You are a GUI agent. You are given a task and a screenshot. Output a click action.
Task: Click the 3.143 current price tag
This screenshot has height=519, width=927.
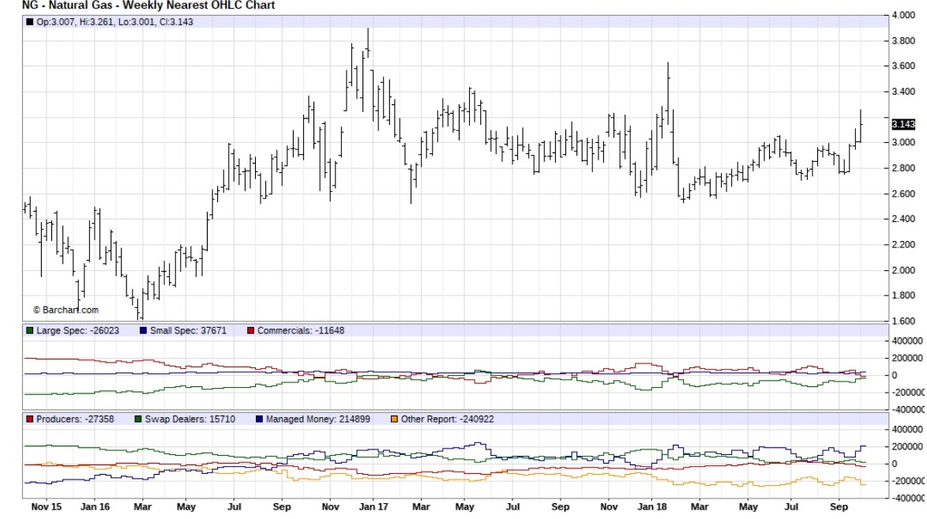[903, 124]
